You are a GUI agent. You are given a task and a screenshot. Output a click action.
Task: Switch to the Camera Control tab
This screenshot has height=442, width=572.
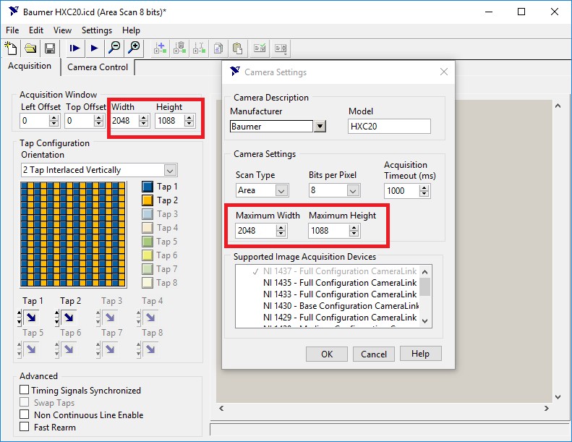98,67
